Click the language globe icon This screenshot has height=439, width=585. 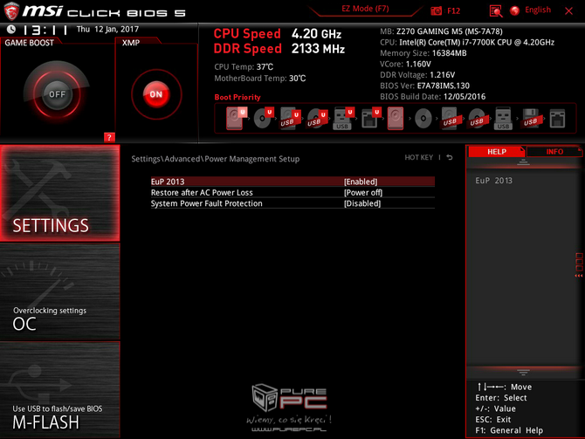(515, 10)
